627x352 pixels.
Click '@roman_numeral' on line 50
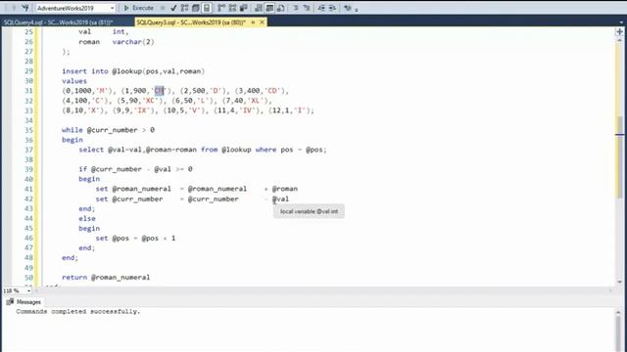point(121,277)
